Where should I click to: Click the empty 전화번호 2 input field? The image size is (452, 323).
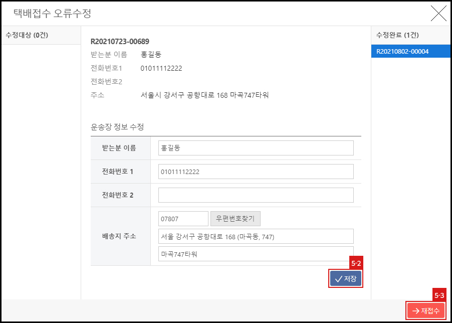256,195
